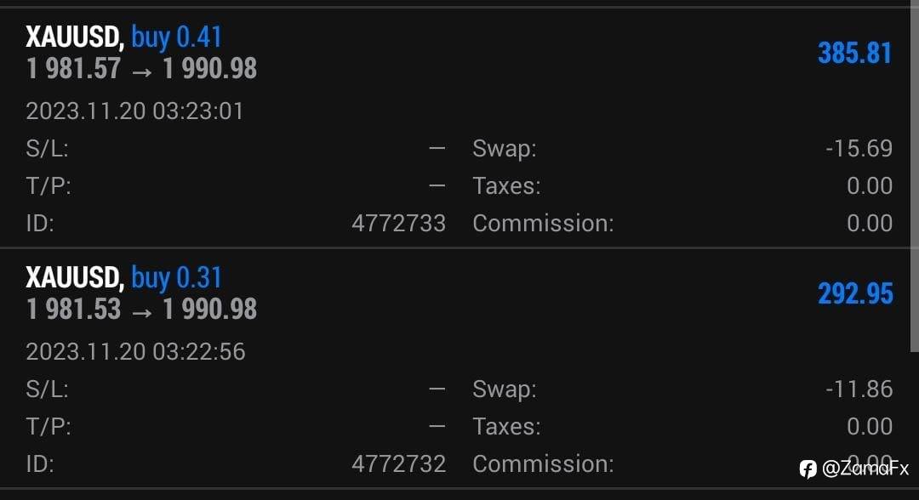Tap the trade ID 4772733
Image resolution: width=919 pixels, height=500 pixels.
coord(398,223)
